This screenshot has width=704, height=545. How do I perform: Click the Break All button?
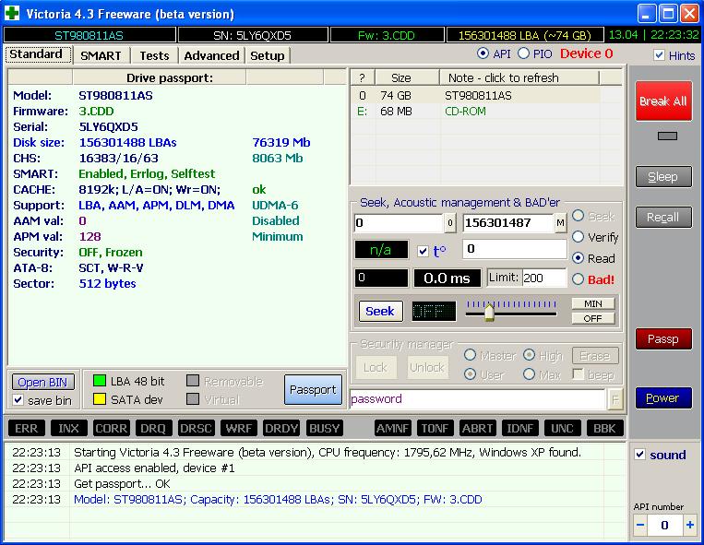tap(663, 101)
